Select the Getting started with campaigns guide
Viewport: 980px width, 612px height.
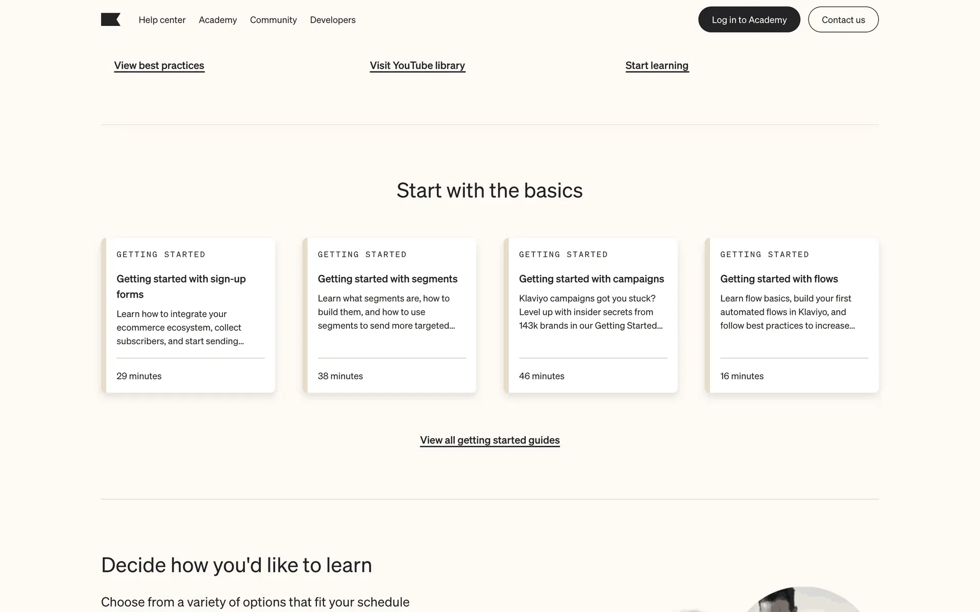(591, 279)
